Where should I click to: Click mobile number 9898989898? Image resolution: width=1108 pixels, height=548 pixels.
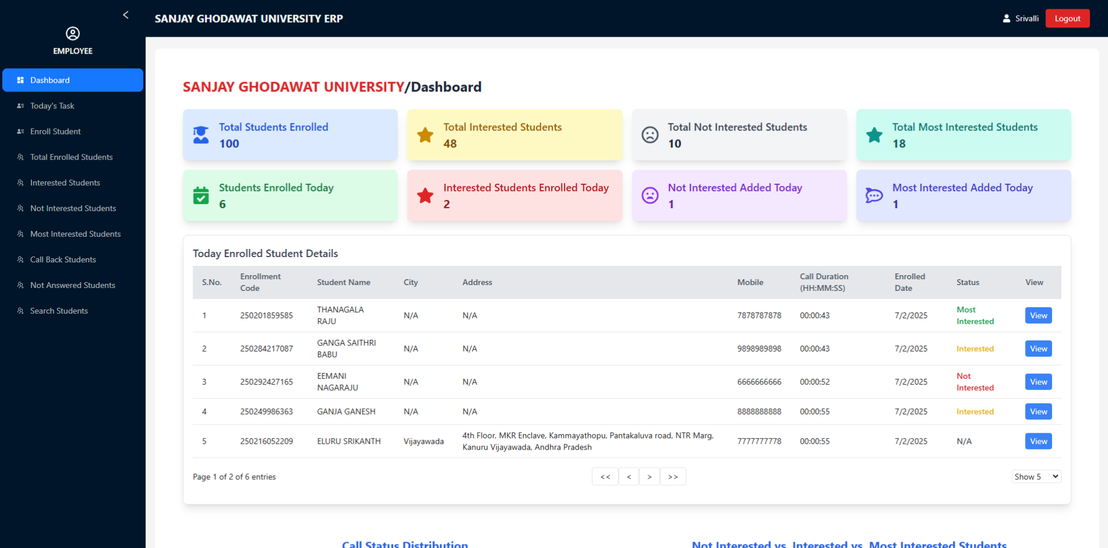pos(759,349)
